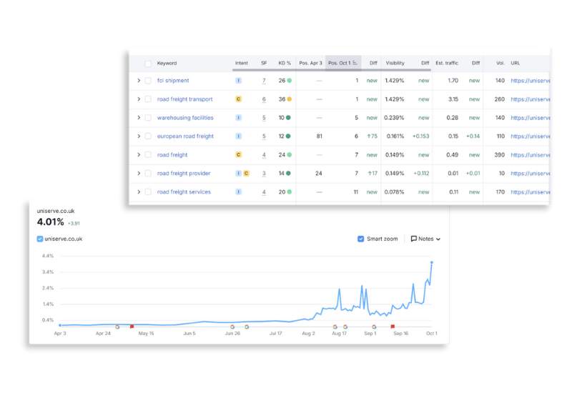The height and width of the screenshot is (393, 572).
Task: Click the red note marker near Sep 16
Action: pos(393,327)
